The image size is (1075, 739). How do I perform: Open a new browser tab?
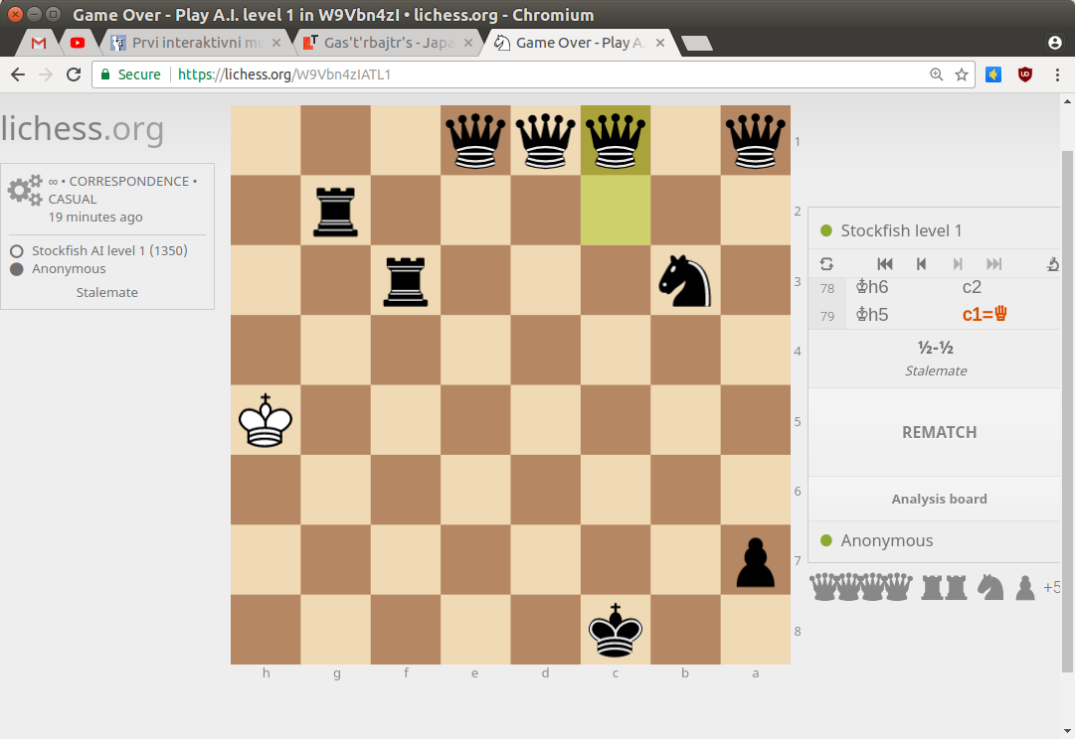(697, 43)
